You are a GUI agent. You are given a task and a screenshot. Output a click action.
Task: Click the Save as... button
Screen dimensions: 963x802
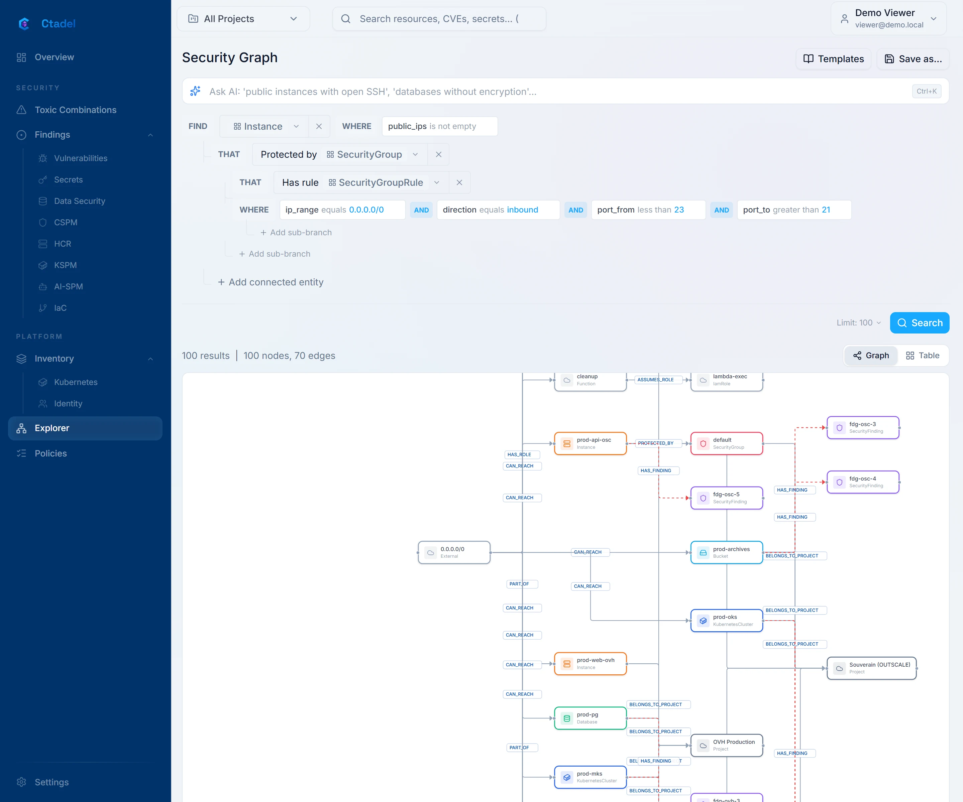tap(913, 59)
